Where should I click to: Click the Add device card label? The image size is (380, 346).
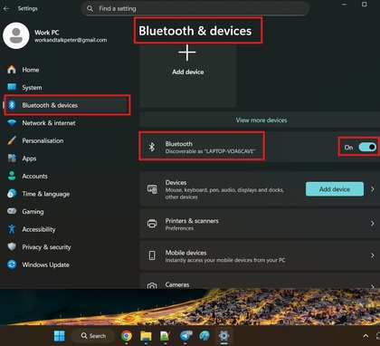188,72
